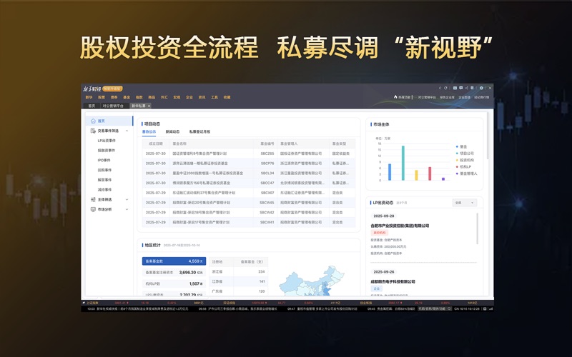Screen dimensions: 572x357
Task: Click the red 机构LP bar in chart
Action: coord(430,174)
